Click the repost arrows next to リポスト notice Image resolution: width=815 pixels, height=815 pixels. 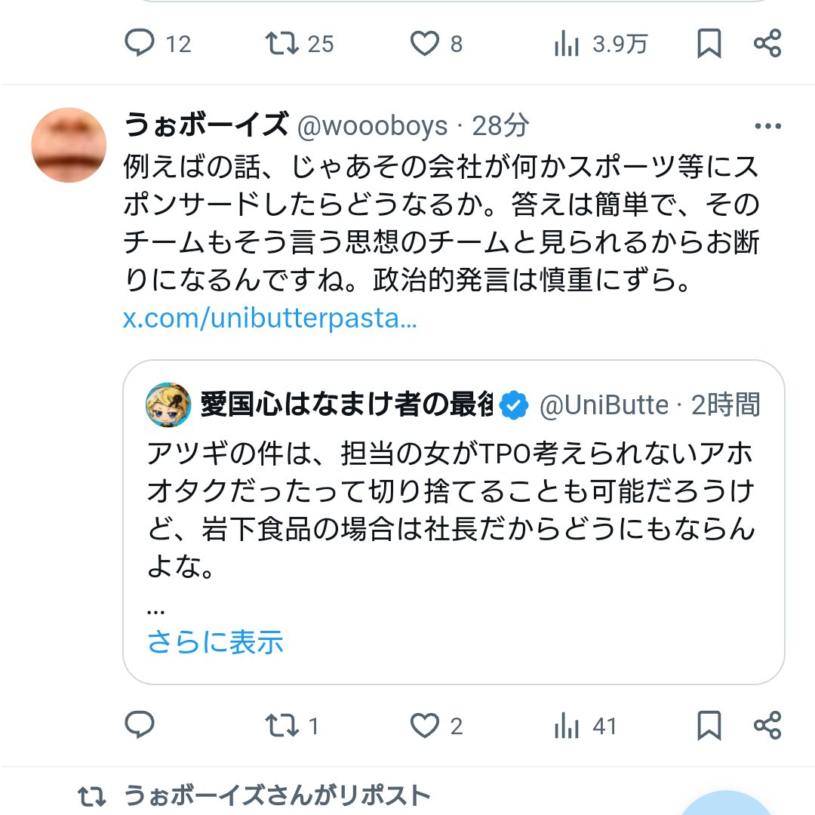(93, 793)
